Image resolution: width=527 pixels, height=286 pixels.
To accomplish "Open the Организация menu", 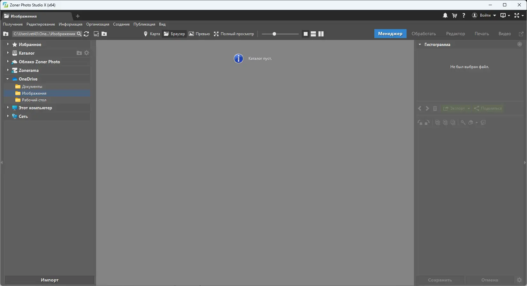I will coord(98,24).
